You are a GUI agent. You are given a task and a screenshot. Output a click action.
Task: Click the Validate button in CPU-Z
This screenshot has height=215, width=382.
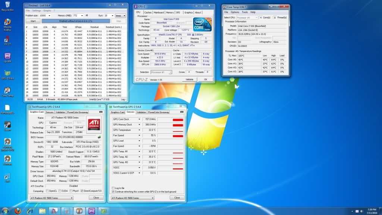click(189, 80)
